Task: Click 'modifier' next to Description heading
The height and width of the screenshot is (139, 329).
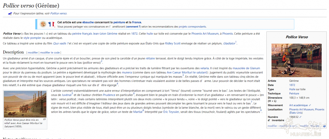Action: [33, 52]
